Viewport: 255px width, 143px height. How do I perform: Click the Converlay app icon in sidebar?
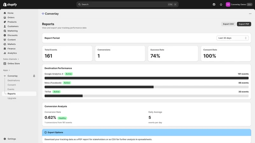point(5,76)
